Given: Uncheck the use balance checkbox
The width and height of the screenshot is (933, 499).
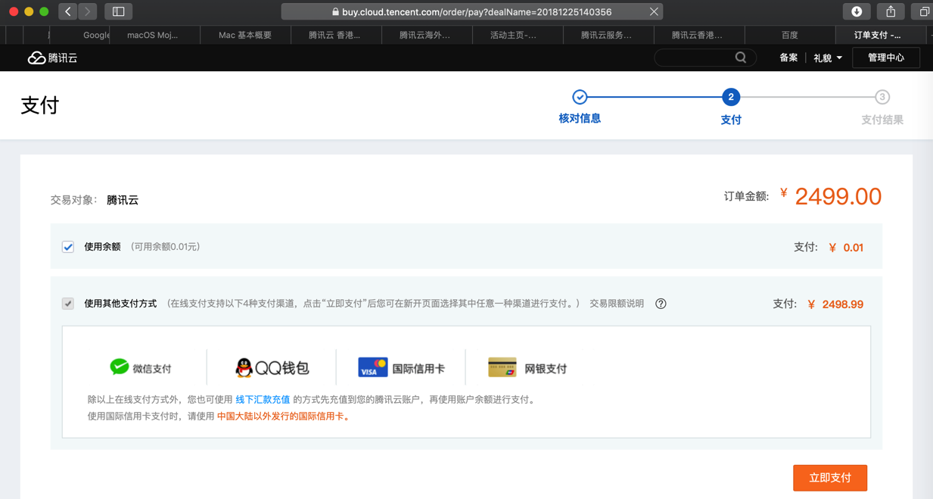Looking at the screenshot, I should (68, 247).
